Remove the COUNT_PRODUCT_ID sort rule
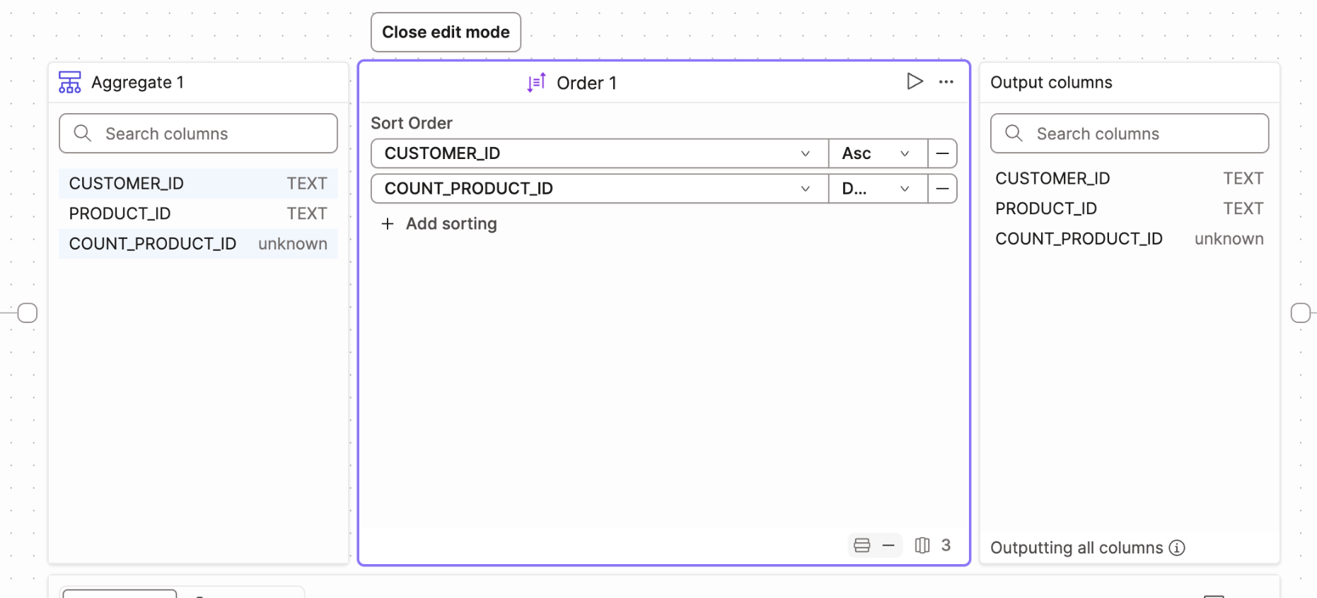Image resolution: width=1317 pixels, height=598 pixels. (x=942, y=189)
